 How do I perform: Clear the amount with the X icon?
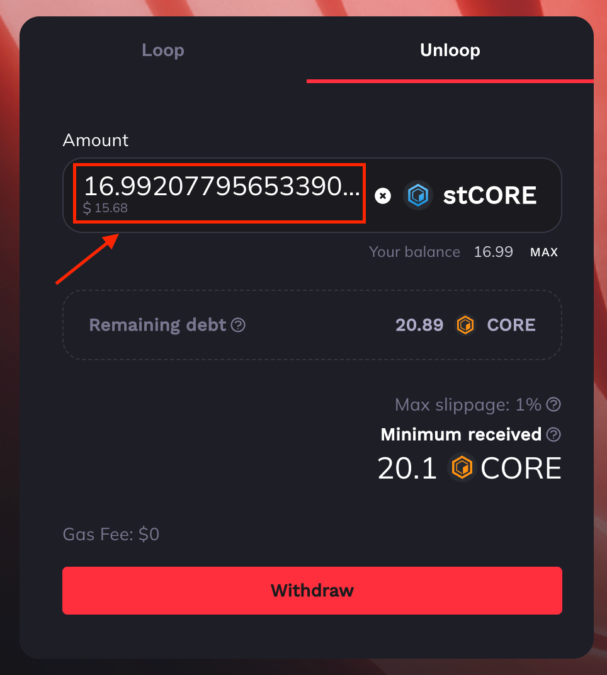click(x=383, y=196)
